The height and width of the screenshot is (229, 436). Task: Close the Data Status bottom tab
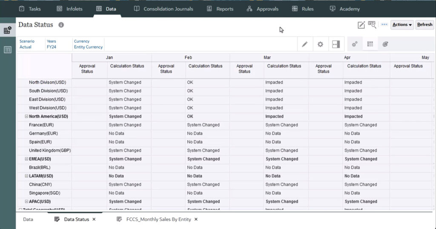pyautogui.click(x=94, y=219)
